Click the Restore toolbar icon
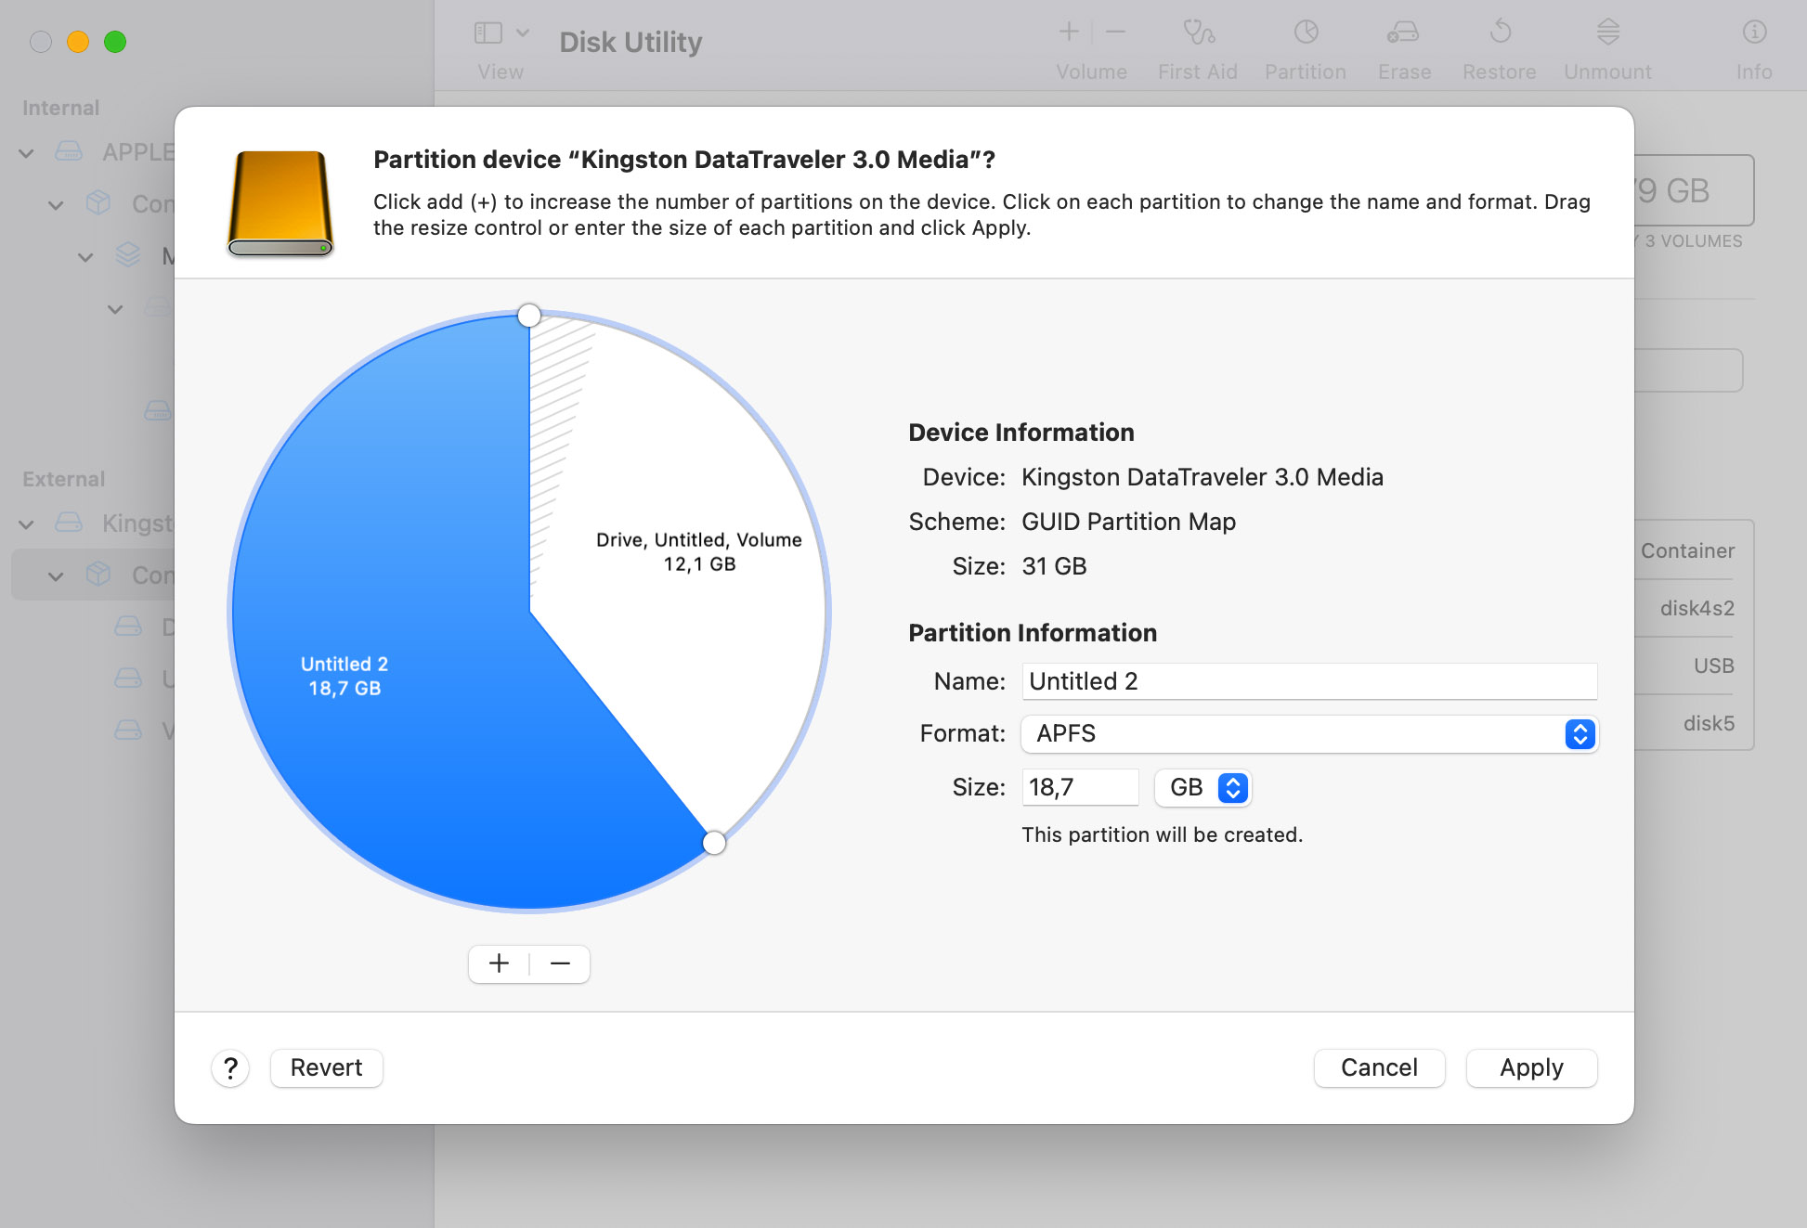 (x=1500, y=32)
